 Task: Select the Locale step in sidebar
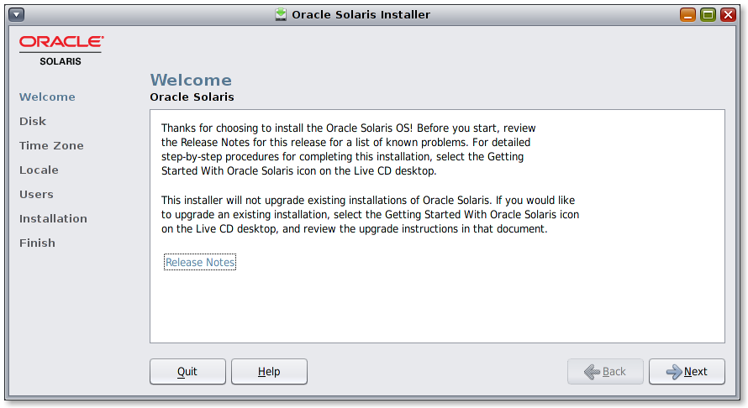point(39,170)
